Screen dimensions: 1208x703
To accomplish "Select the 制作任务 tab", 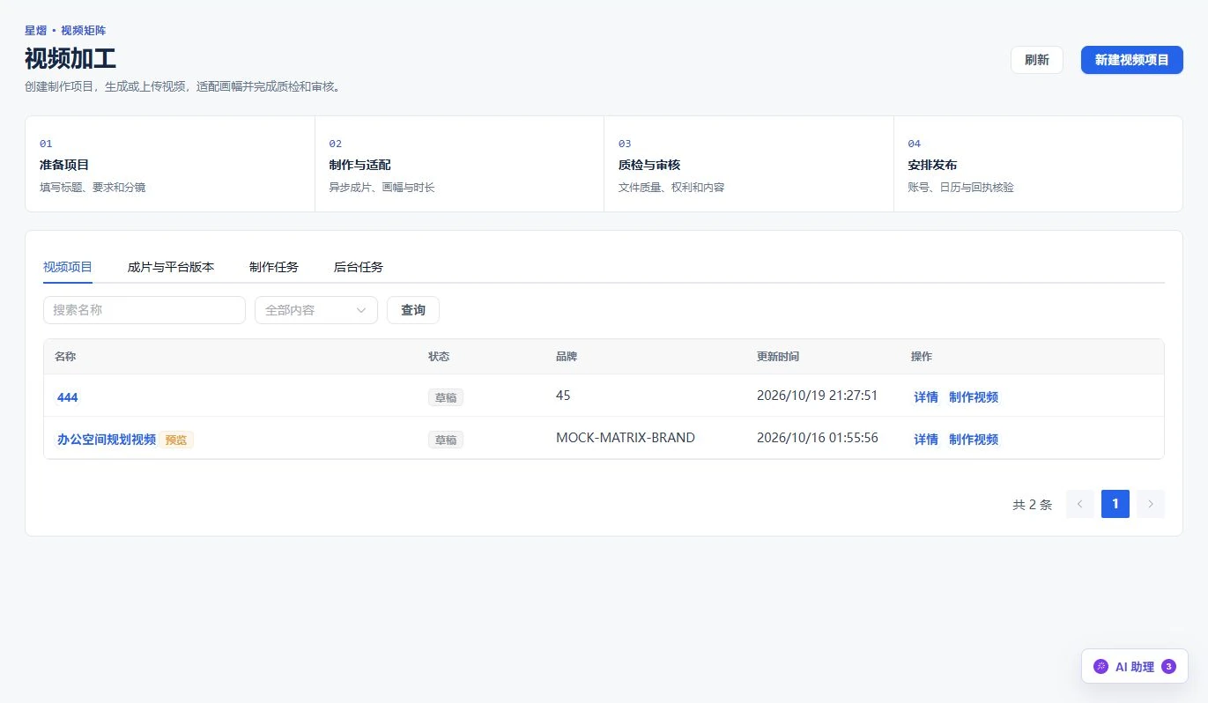I will coord(274,267).
